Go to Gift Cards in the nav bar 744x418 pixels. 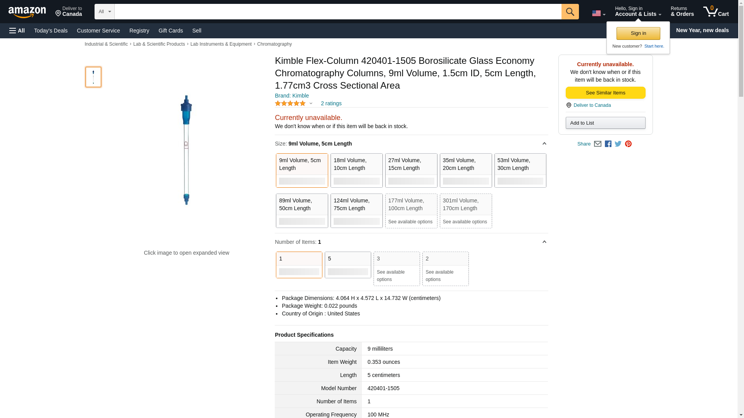170,31
